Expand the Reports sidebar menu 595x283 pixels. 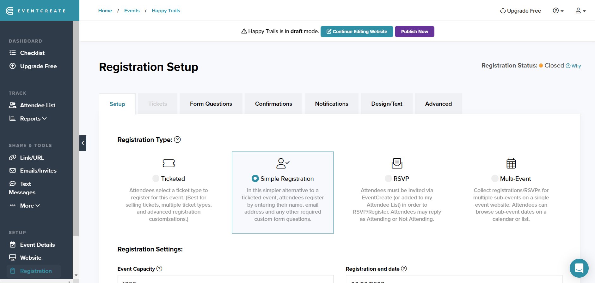tap(33, 119)
